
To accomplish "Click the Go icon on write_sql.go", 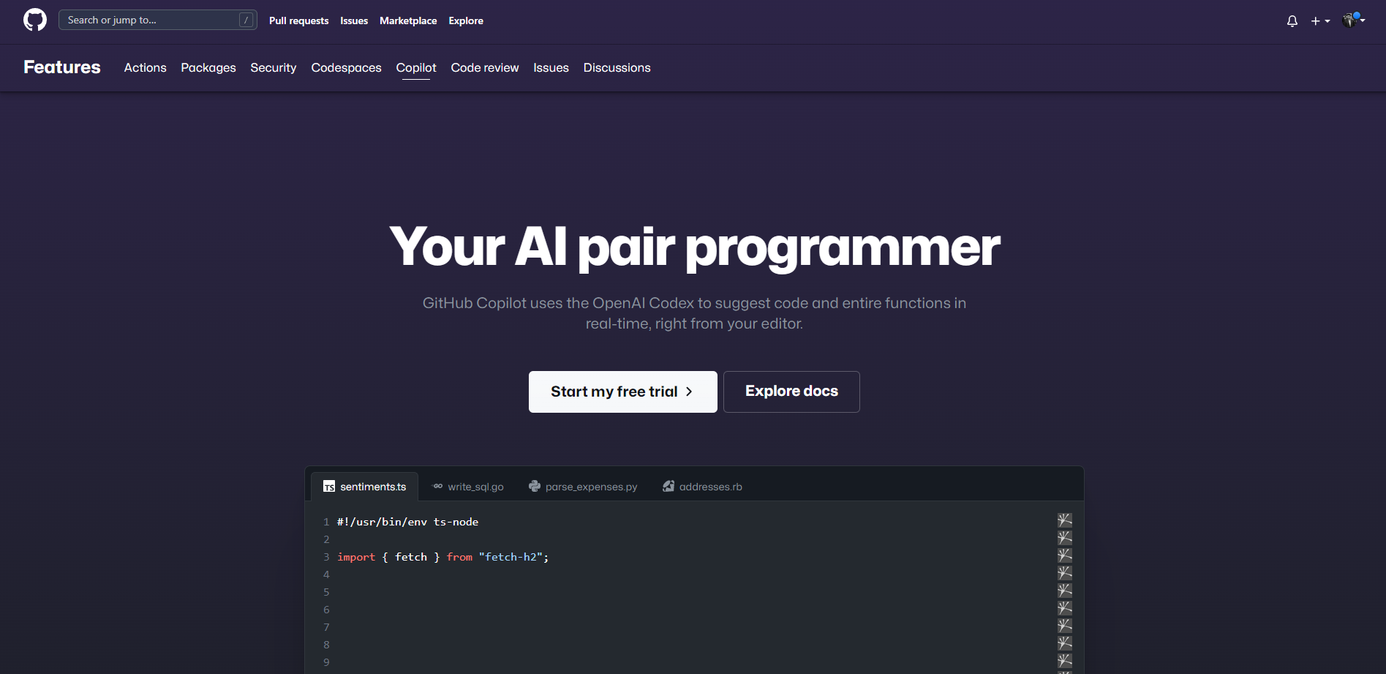I will click(x=437, y=486).
